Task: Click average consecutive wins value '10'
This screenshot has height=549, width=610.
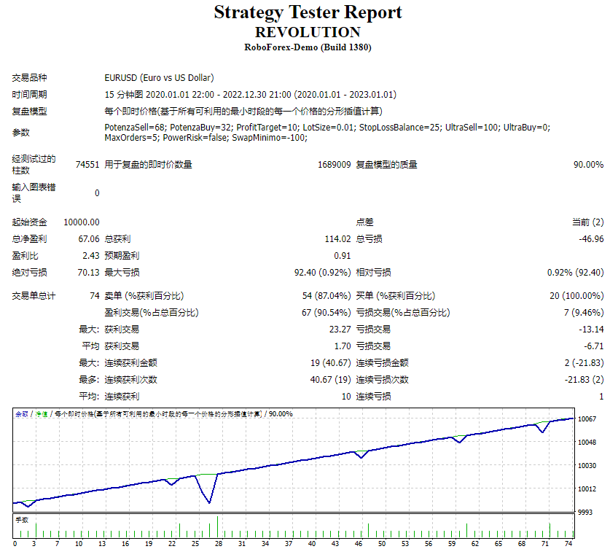Action: 346,396
